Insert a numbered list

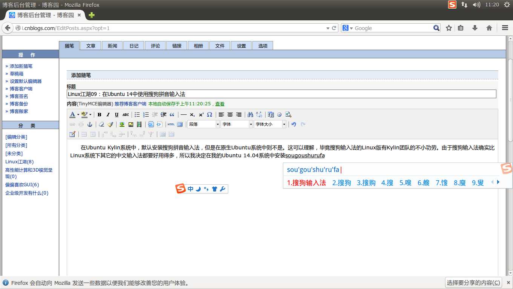click(146, 115)
